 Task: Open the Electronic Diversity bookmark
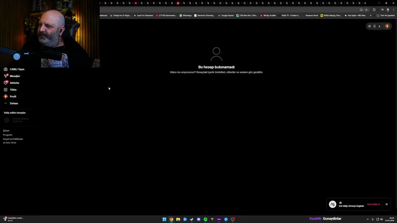204,15
